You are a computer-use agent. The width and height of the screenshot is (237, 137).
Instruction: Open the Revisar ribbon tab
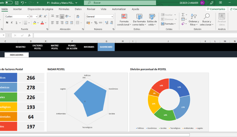[x=91, y=9]
